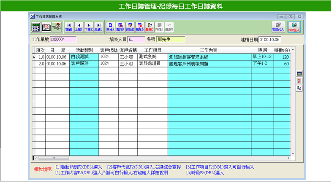Select the 客戶服務 activity type cell

point(84,64)
